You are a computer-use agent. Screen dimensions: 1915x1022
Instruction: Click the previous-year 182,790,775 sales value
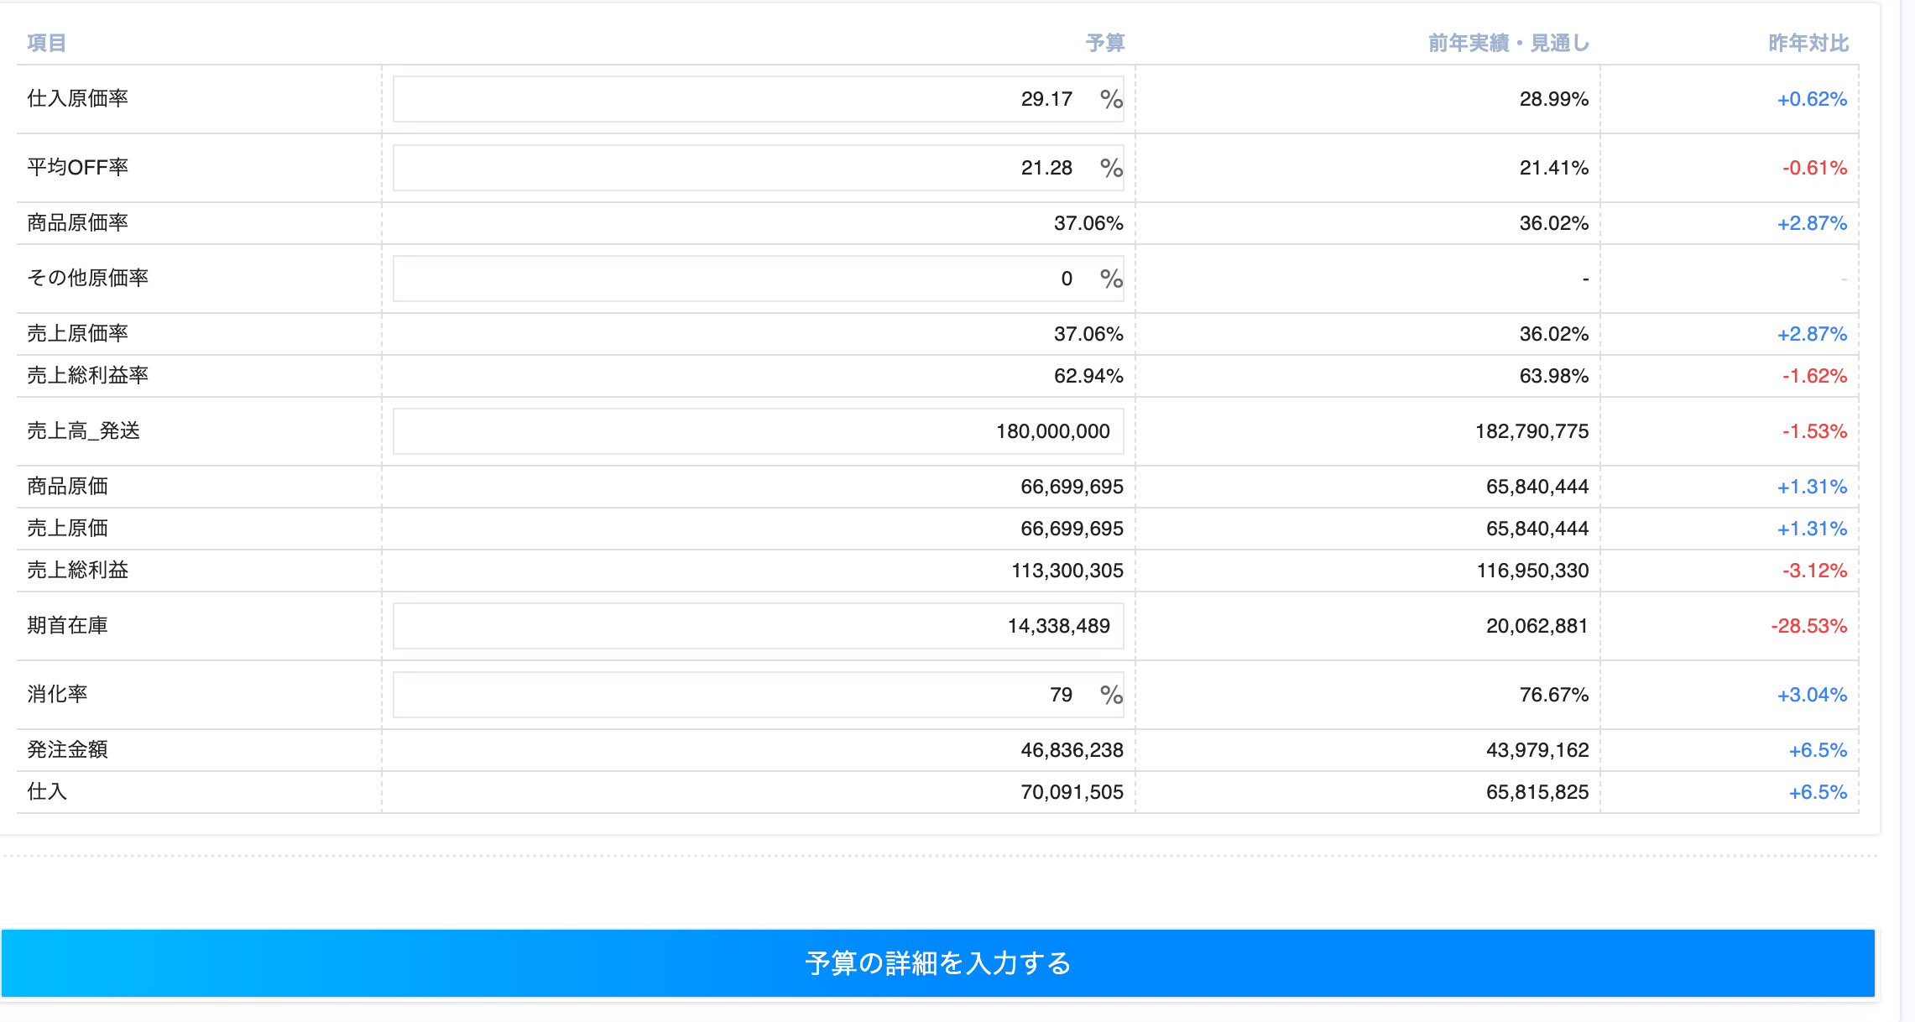1531,431
